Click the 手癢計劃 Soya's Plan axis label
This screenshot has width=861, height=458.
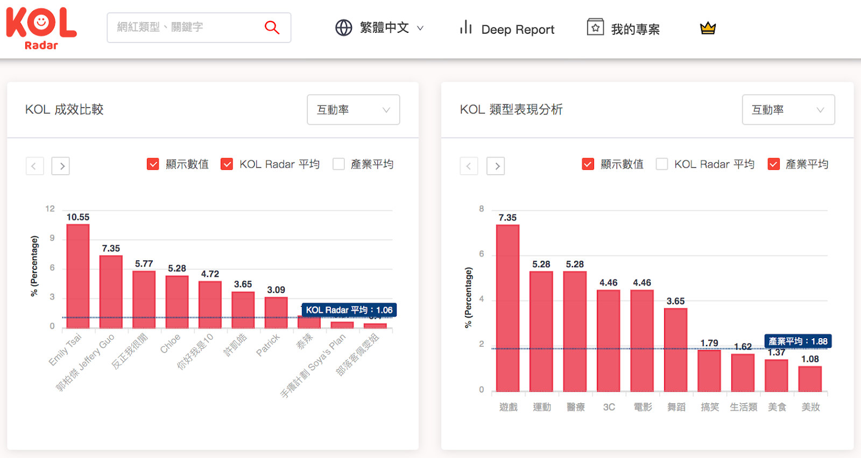(313, 366)
